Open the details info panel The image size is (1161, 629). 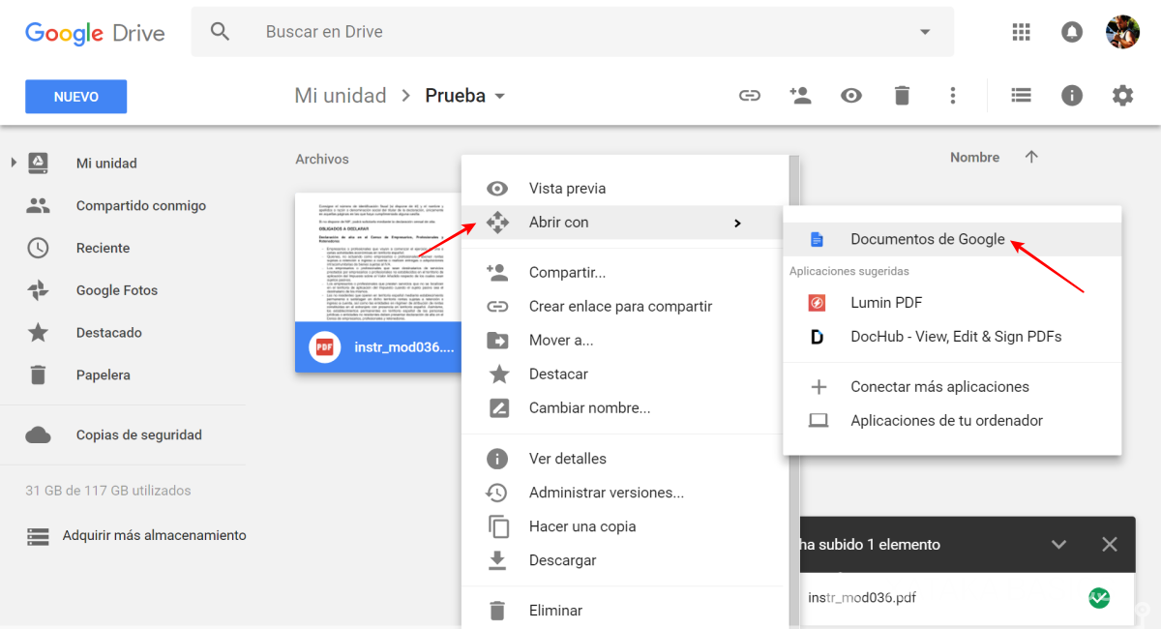1071,95
